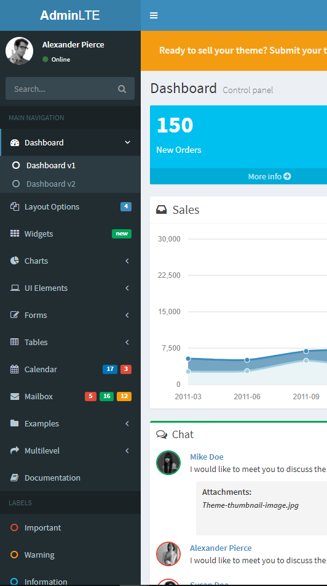
Task: Click the Widgets grid icon
Action: [15, 234]
